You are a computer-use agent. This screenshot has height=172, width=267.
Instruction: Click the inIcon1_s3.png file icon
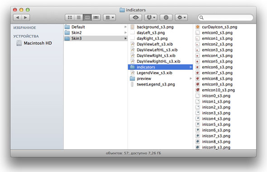tap(197, 101)
